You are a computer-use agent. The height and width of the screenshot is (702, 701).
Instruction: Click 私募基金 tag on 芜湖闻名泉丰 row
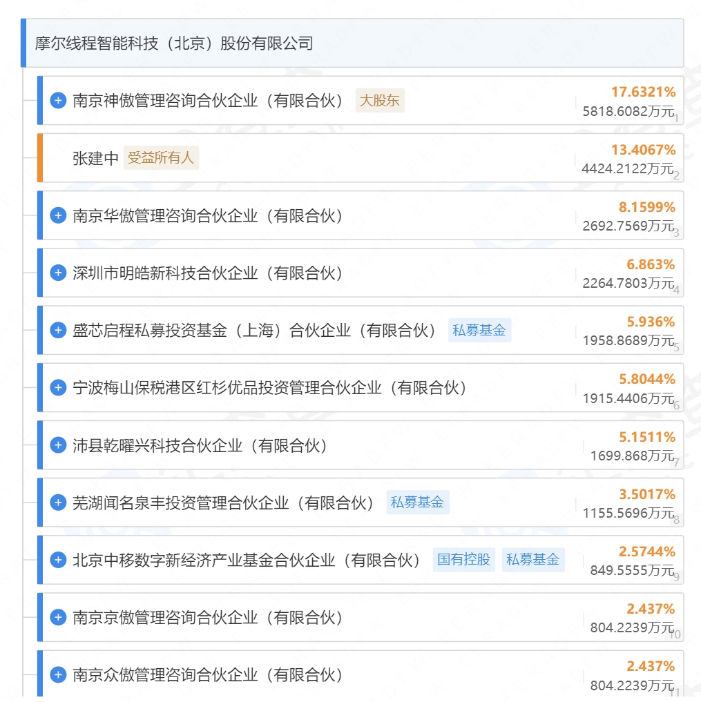pyautogui.click(x=417, y=502)
